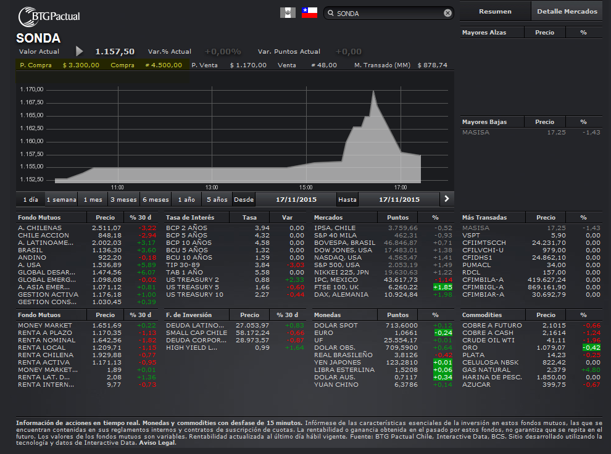Switch chart range to 1 semana
The image size is (611, 454).
pos(61,199)
